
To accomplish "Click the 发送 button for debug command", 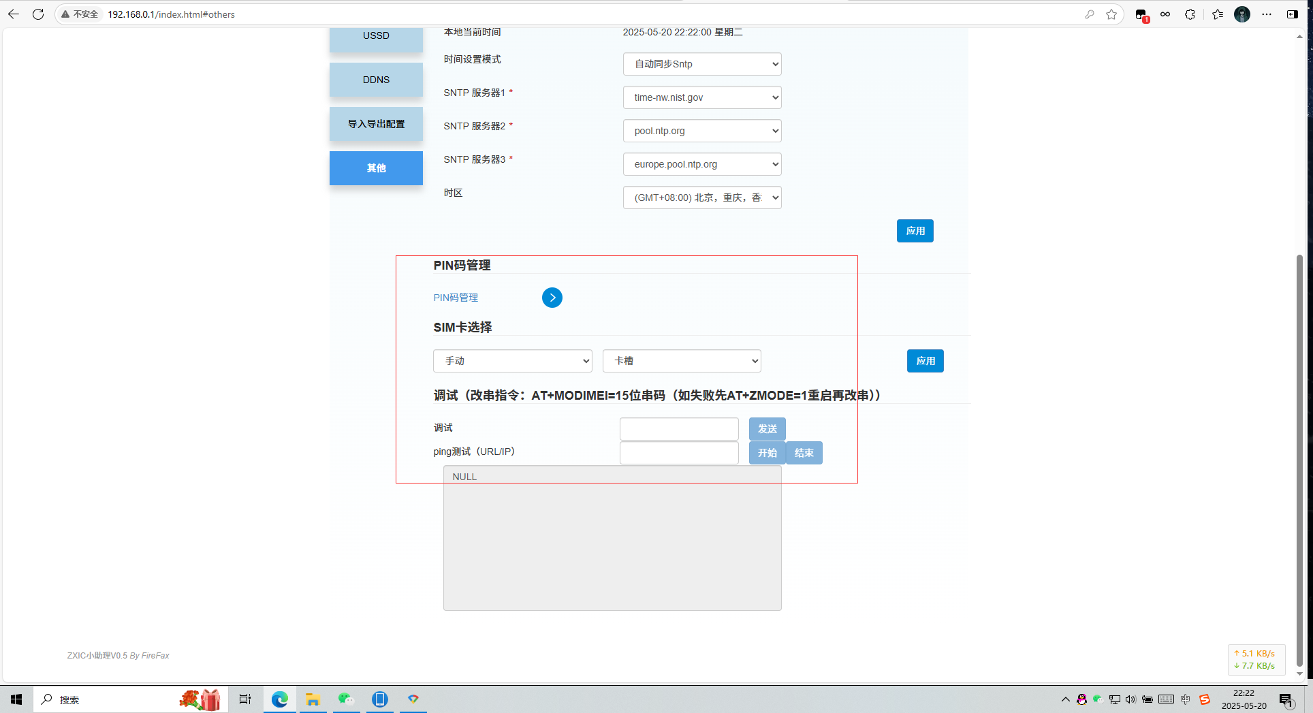I will 767,429.
